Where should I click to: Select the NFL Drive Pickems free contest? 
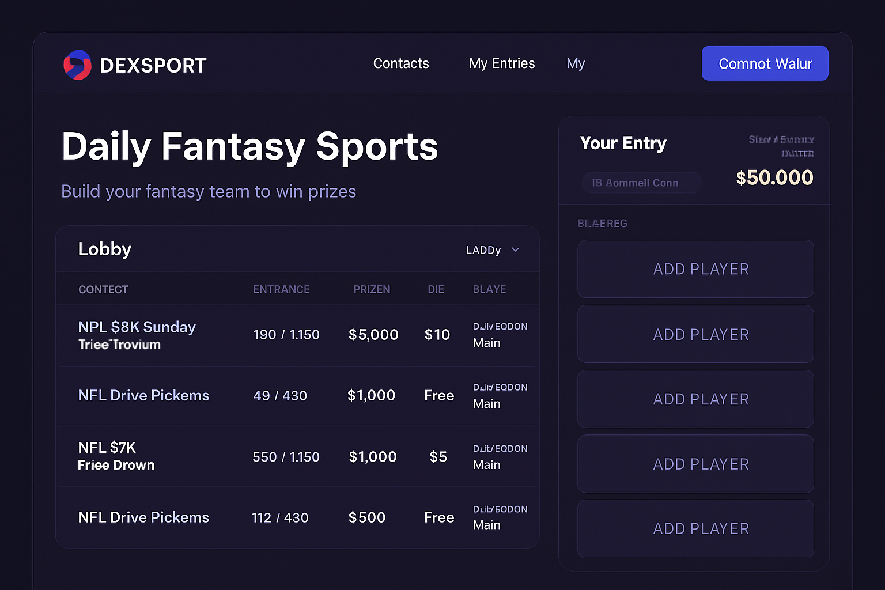click(x=143, y=395)
